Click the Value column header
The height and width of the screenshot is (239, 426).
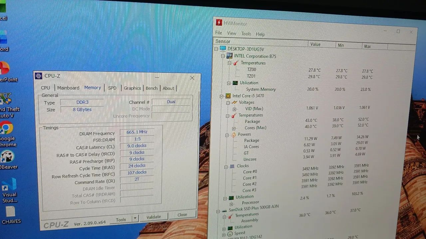322,44
